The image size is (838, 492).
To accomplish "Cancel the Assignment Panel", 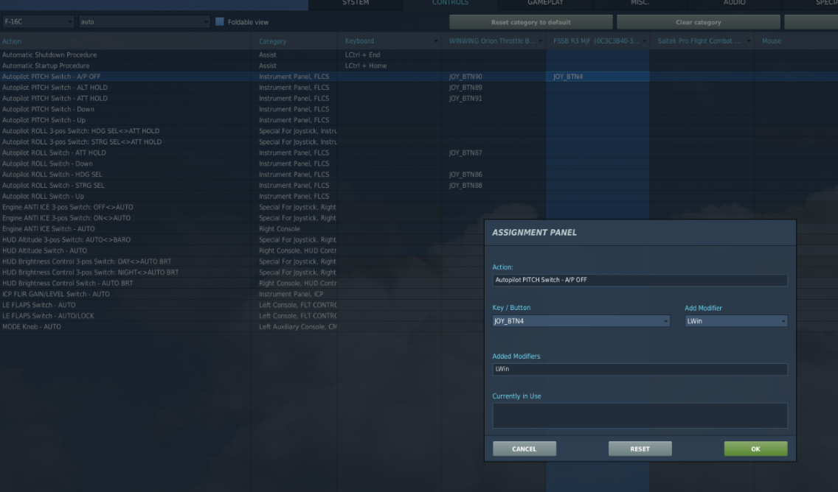I will [524, 449].
